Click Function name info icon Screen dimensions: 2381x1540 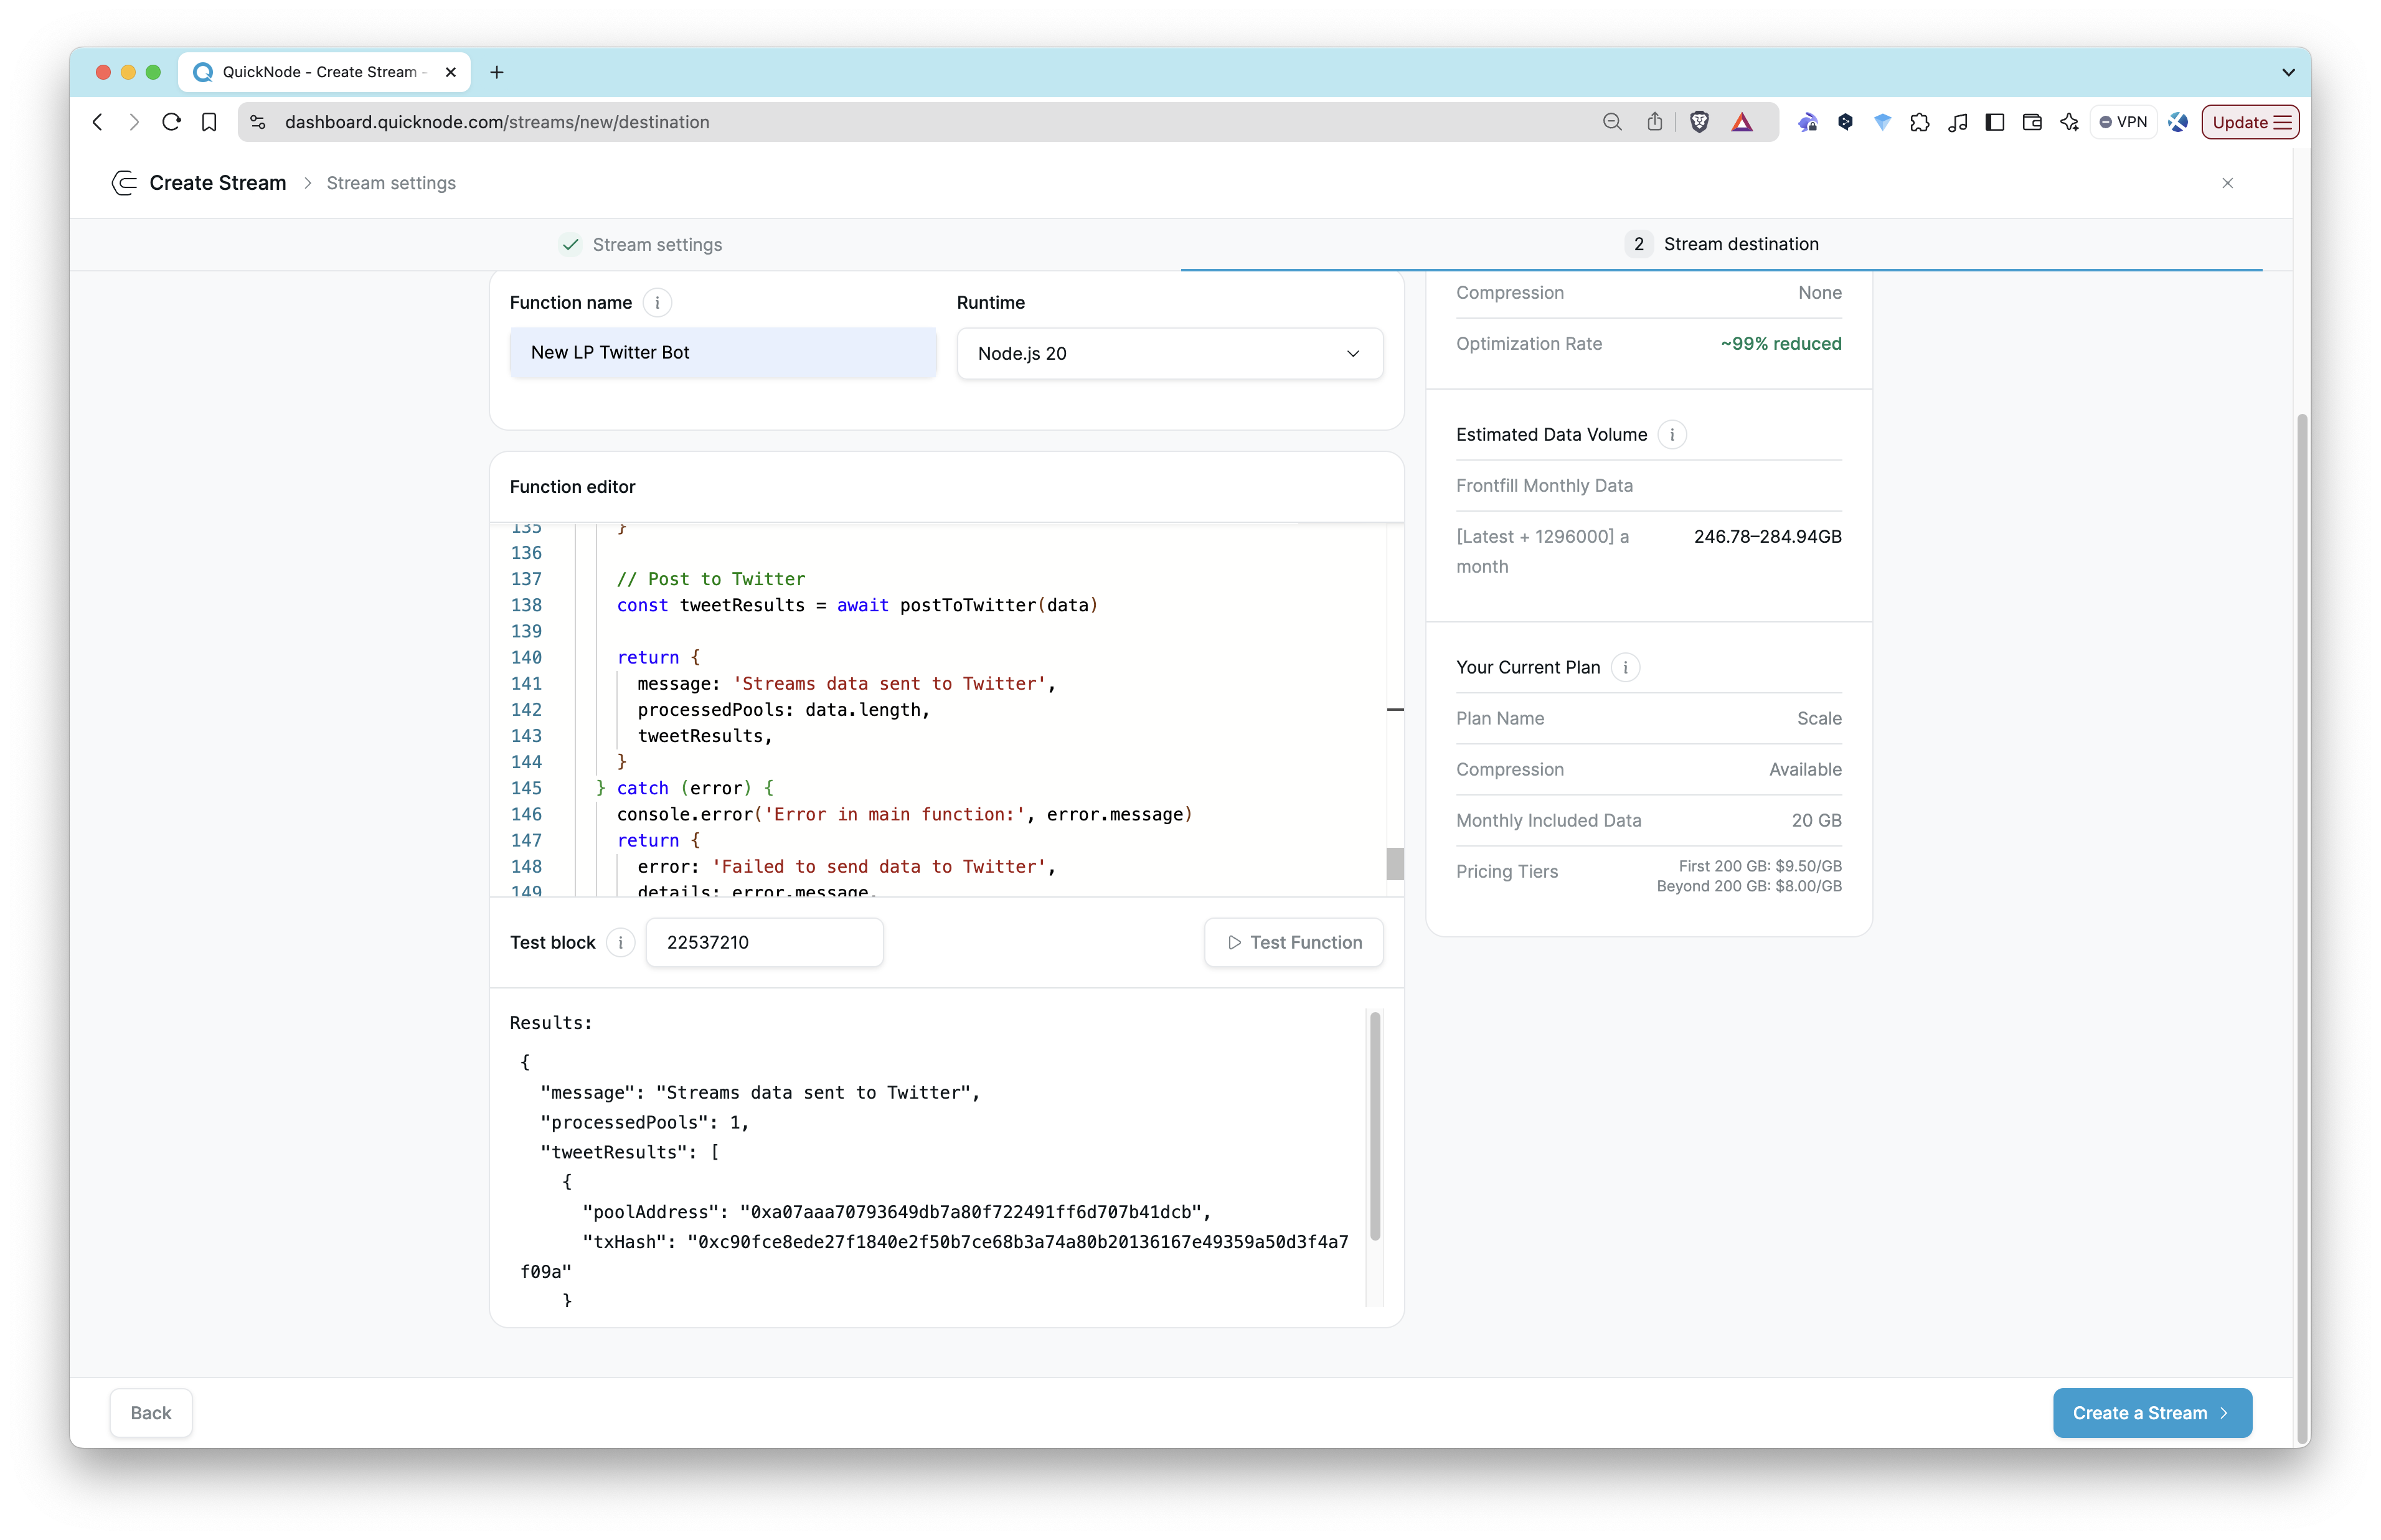point(657,302)
